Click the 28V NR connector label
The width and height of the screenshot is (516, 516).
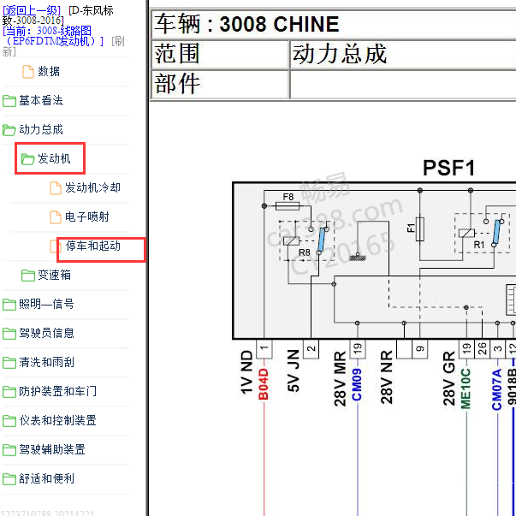(387, 377)
